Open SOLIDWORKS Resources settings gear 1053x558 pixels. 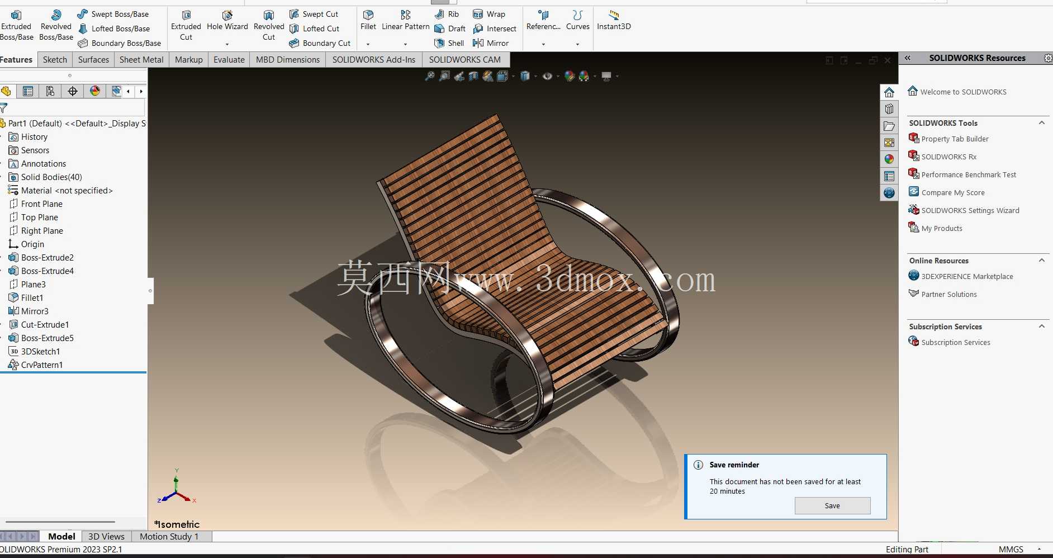(x=1048, y=58)
